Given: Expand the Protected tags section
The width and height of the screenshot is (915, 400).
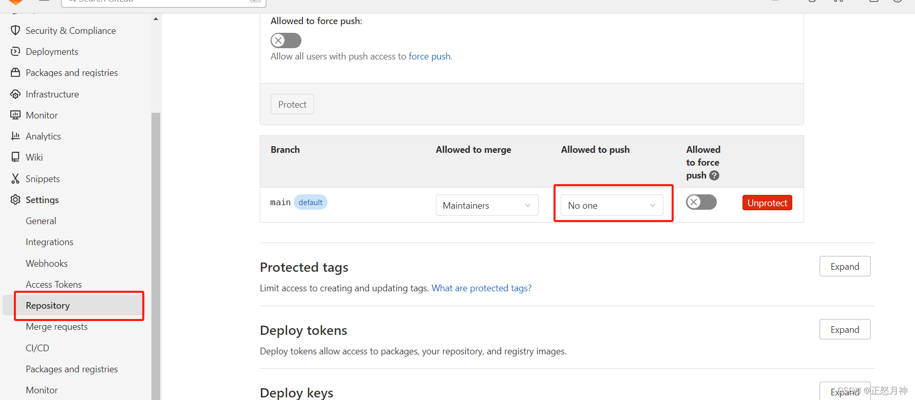Looking at the screenshot, I should coord(845,266).
